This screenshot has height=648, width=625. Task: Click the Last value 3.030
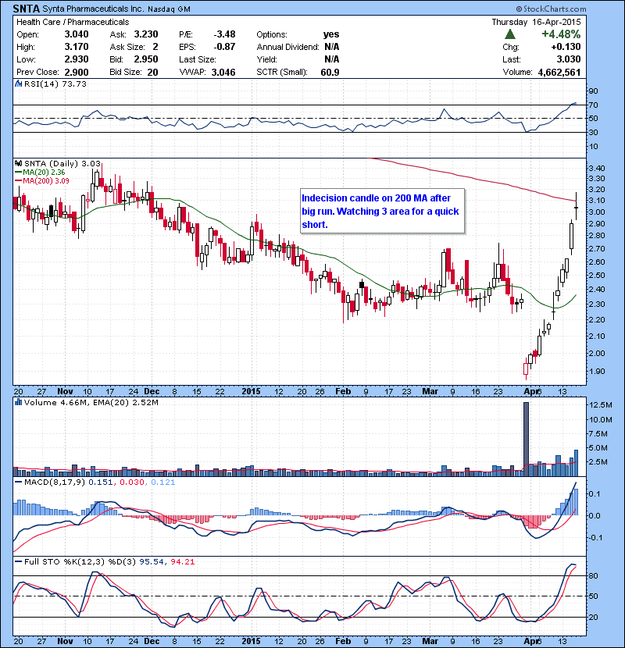click(x=569, y=59)
